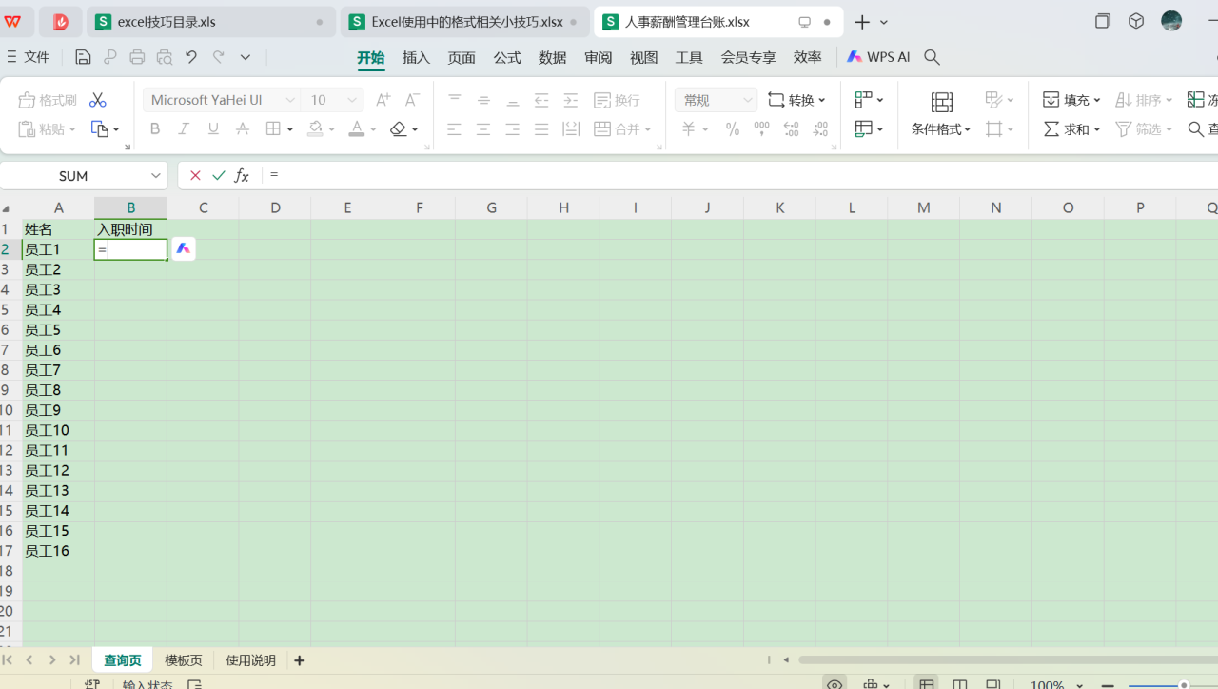Apply thousands separator (000) format

pos(761,128)
